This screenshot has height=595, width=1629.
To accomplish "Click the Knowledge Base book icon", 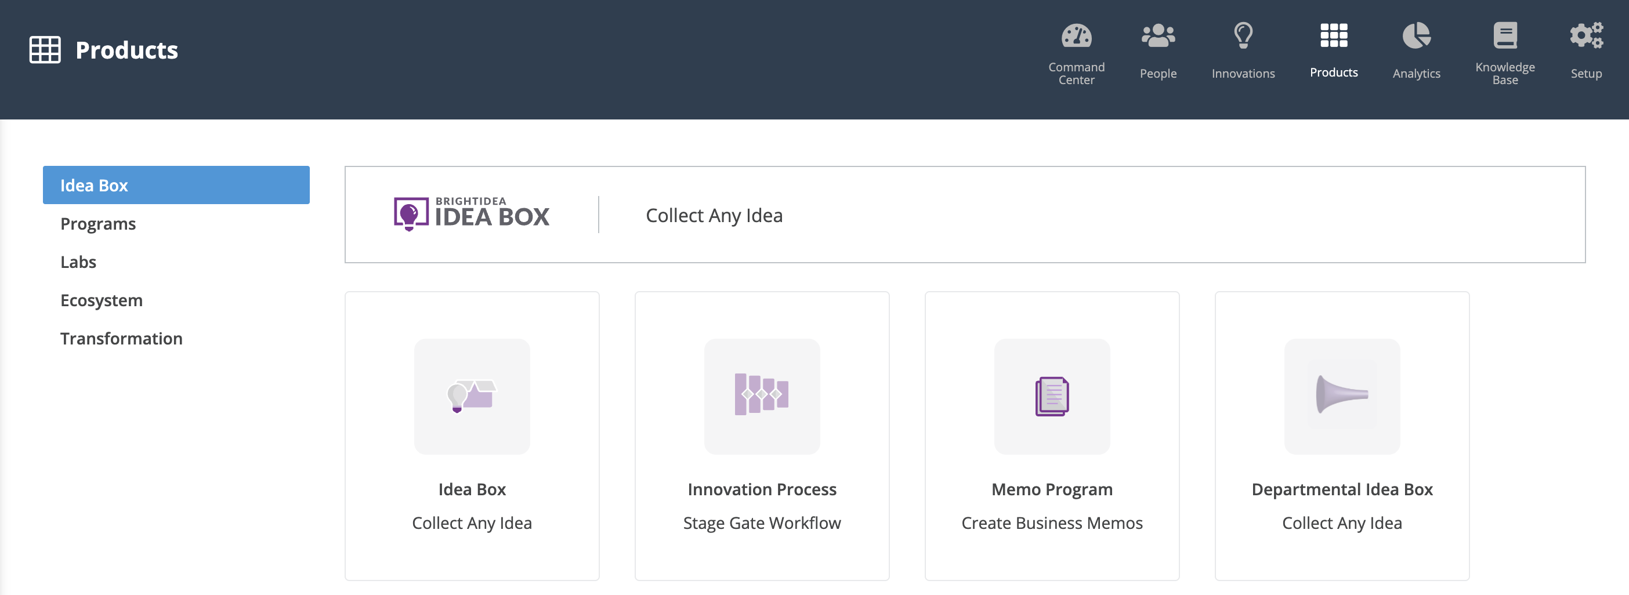I will click(1505, 35).
